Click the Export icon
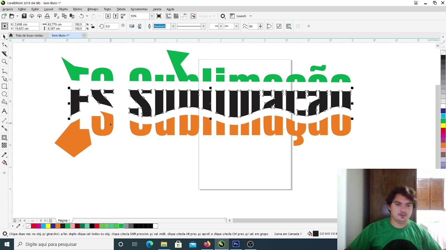 click(116, 16)
